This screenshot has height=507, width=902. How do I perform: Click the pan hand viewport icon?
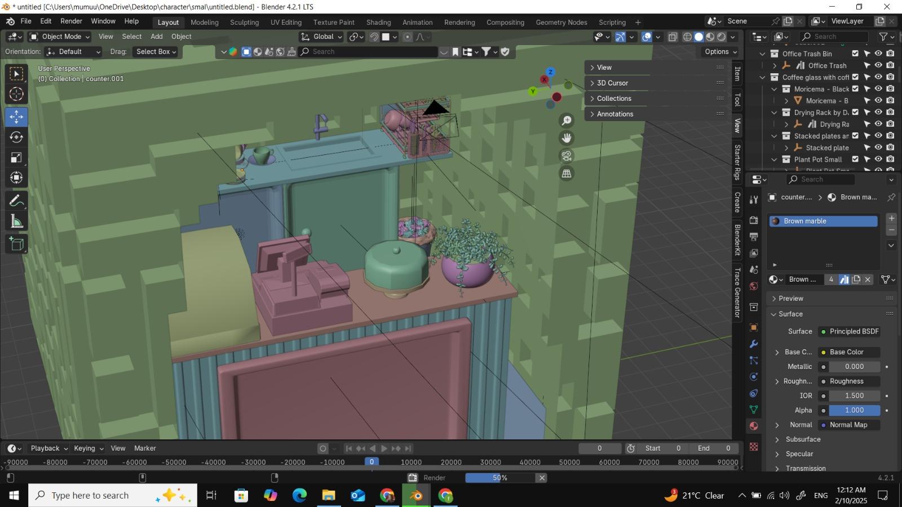point(567,138)
